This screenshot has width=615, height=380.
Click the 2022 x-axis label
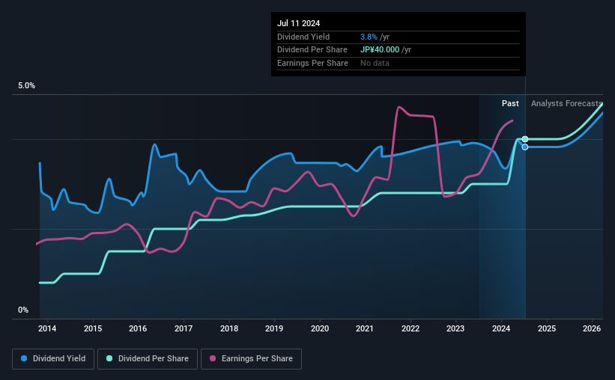(x=410, y=328)
